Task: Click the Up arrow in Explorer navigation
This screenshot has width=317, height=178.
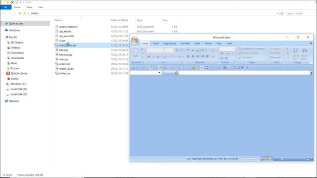Action: (x=20, y=13)
